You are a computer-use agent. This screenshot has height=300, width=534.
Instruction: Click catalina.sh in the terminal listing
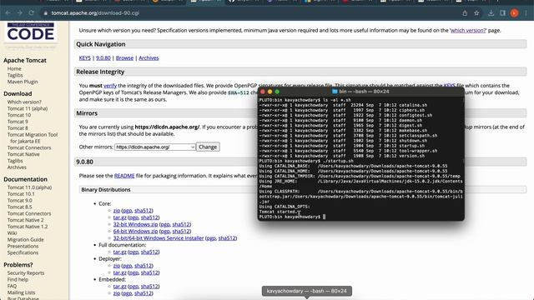pyautogui.click(x=413, y=105)
